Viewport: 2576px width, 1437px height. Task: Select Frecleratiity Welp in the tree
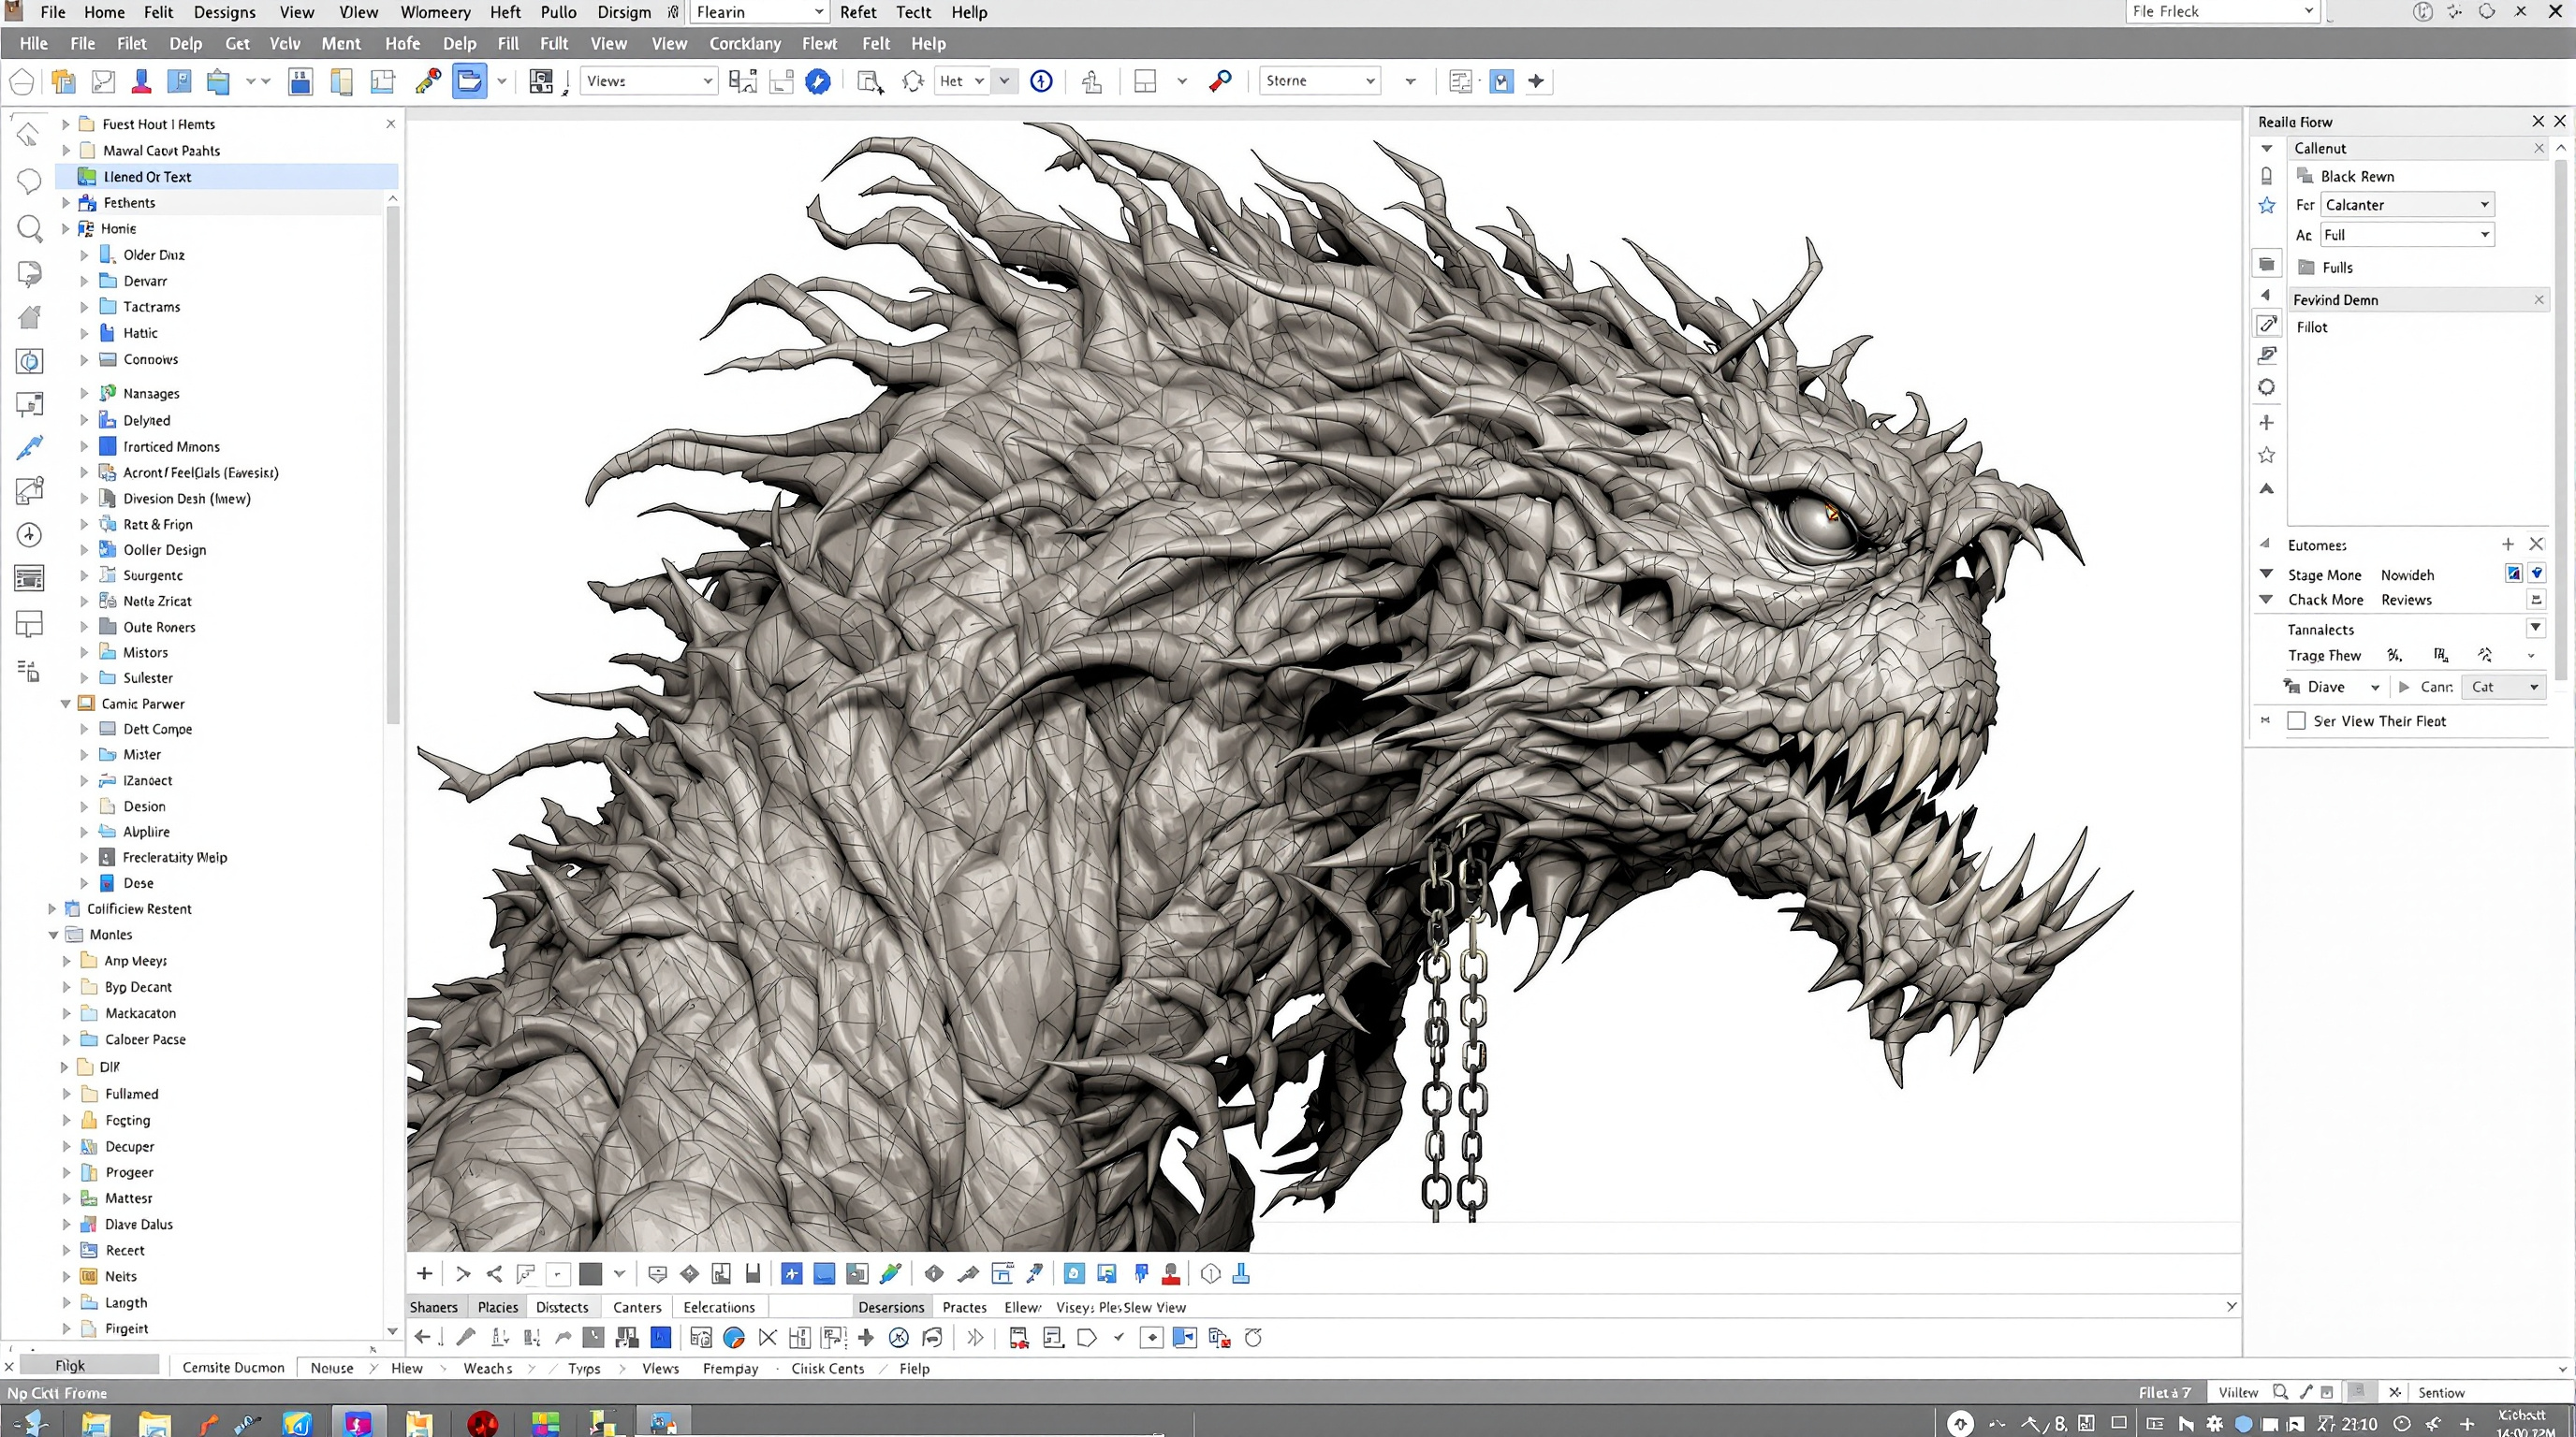tap(175, 857)
